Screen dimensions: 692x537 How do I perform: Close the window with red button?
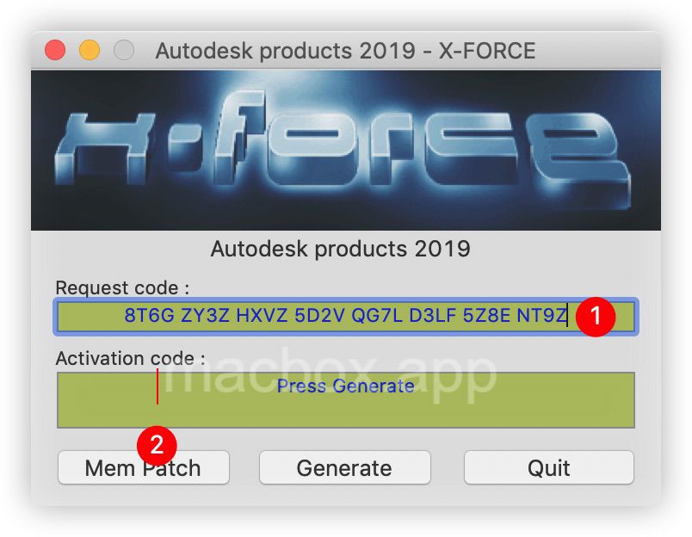[55, 50]
